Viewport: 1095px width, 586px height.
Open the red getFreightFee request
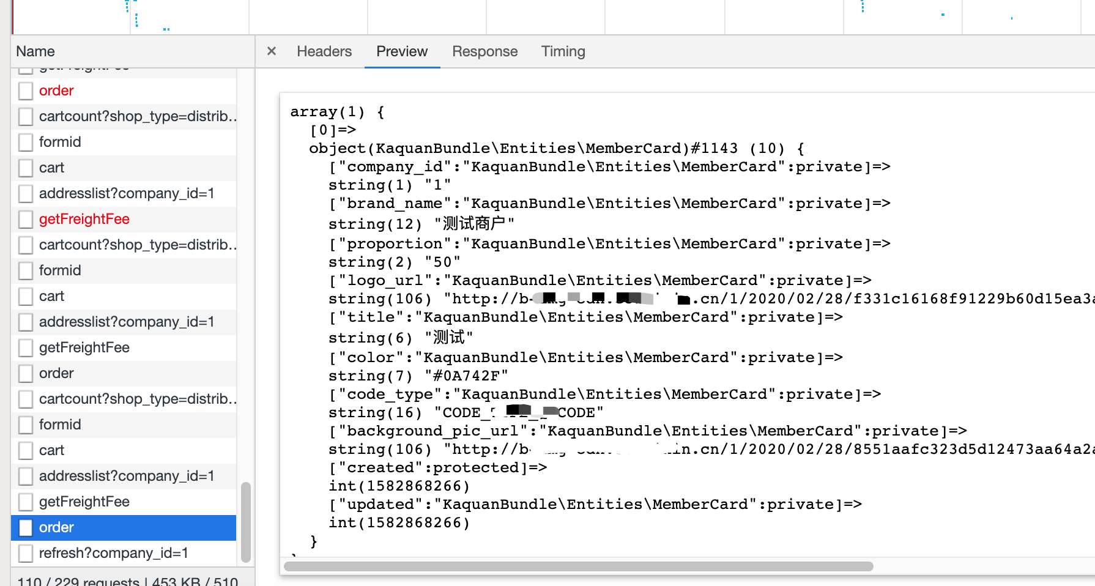pyautogui.click(x=84, y=219)
